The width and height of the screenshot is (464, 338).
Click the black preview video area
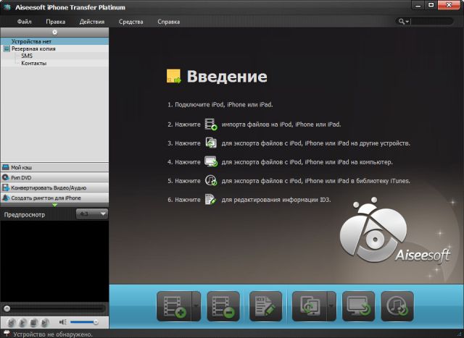pyautogui.click(x=54, y=261)
